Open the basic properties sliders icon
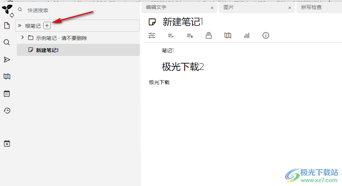 (152, 35)
